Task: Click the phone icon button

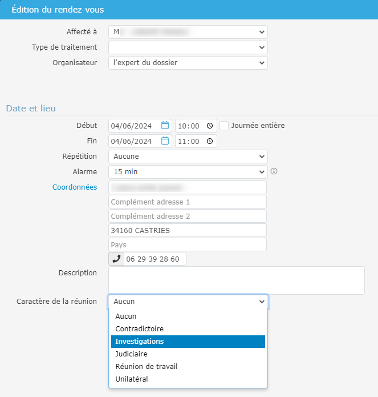Action: click(x=116, y=259)
